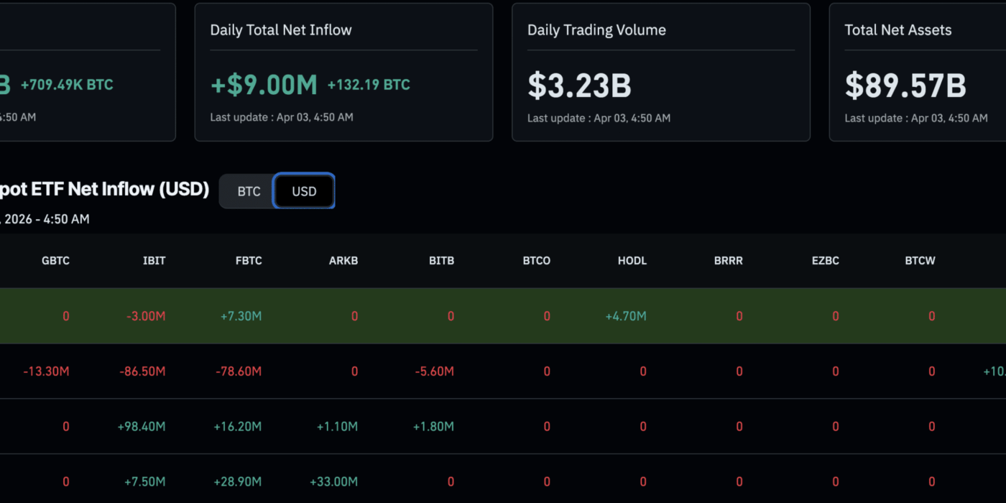Select the +4.70M HODL cell in highlighted row
The width and height of the screenshot is (1006, 503).
point(626,316)
